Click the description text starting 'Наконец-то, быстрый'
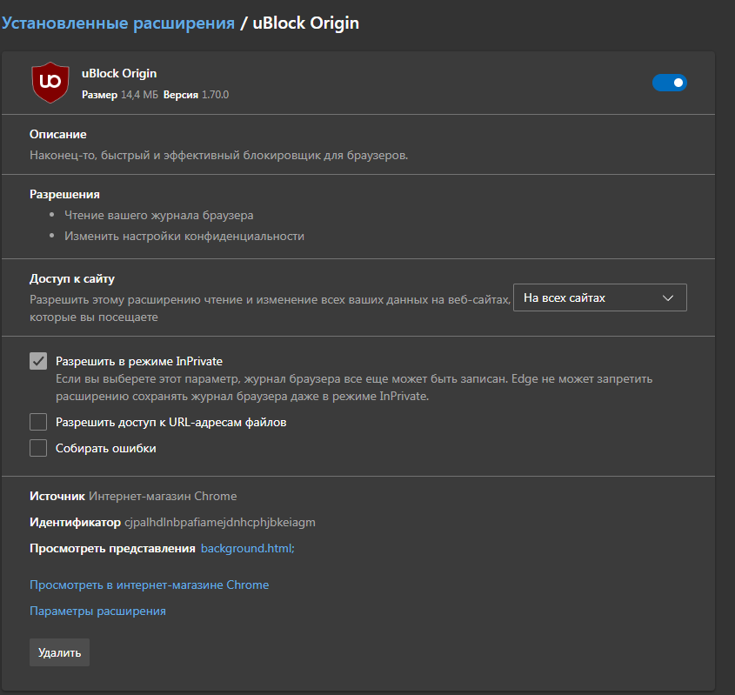 tap(219, 155)
